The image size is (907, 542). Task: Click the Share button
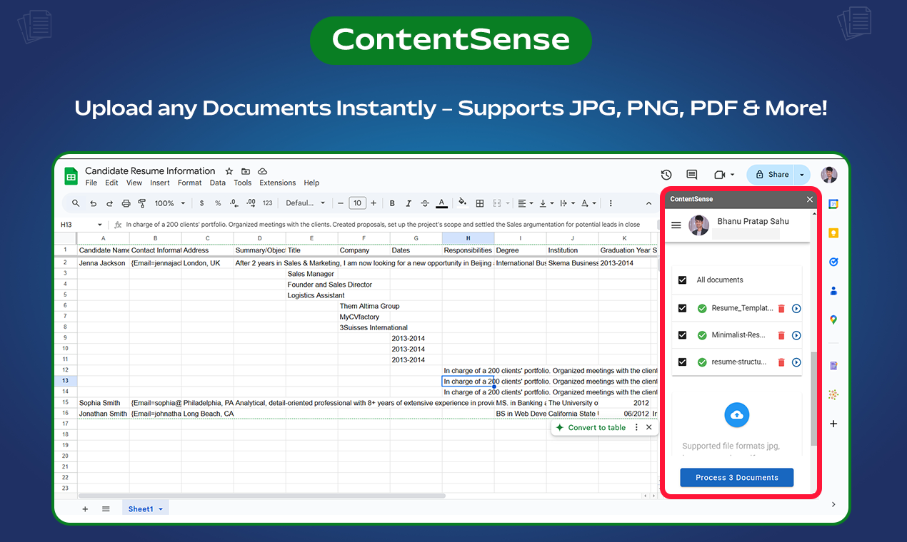point(771,175)
